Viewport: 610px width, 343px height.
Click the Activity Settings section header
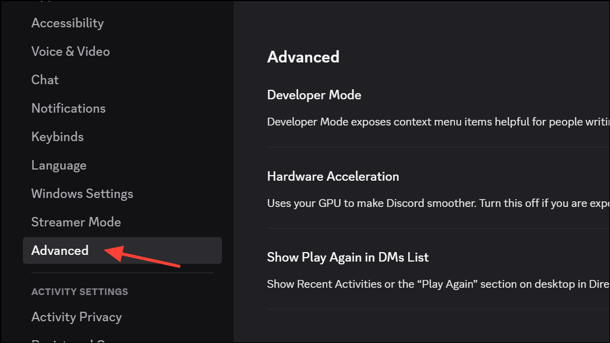click(x=79, y=292)
